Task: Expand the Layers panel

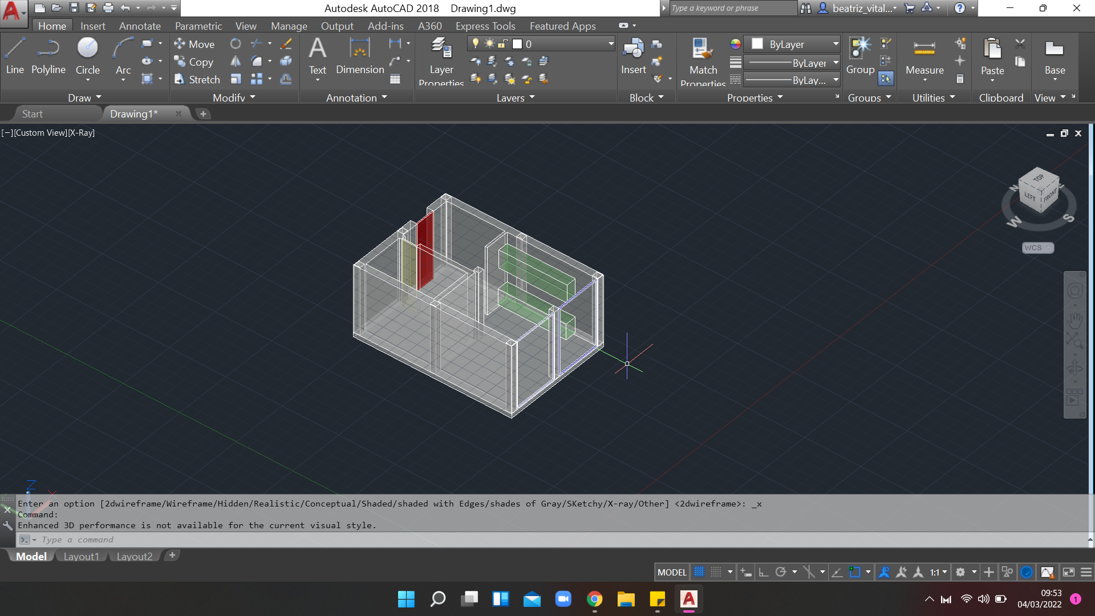Action: click(516, 98)
